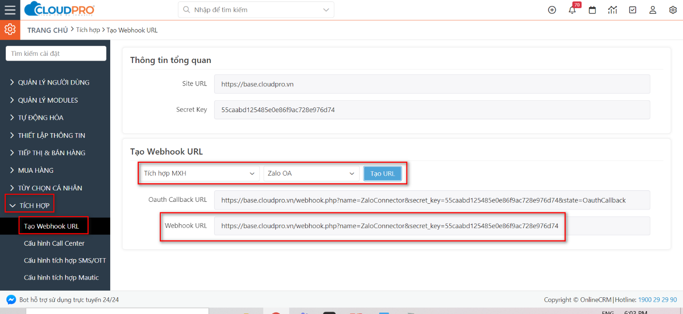This screenshot has height=314, width=683.
Task: Click the settings search box in sidebar
Action: (x=56, y=53)
